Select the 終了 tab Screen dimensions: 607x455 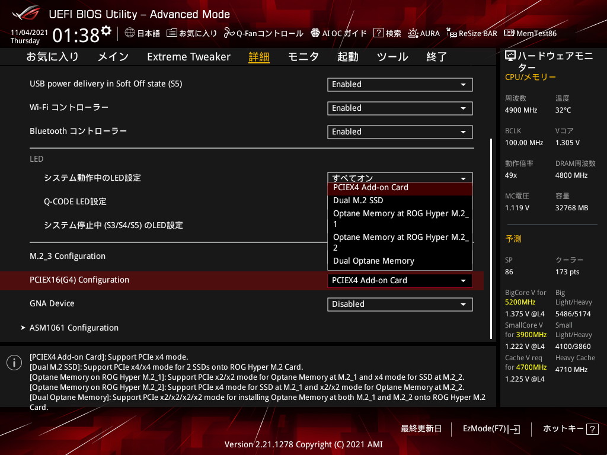(x=437, y=57)
